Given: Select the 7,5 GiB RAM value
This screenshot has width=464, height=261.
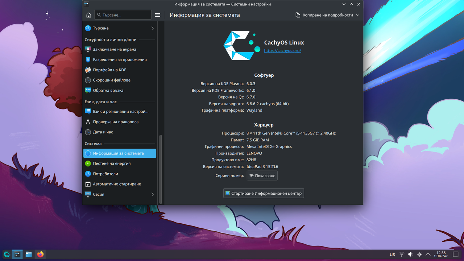Looking at the screenshot, I should [257, 140].
